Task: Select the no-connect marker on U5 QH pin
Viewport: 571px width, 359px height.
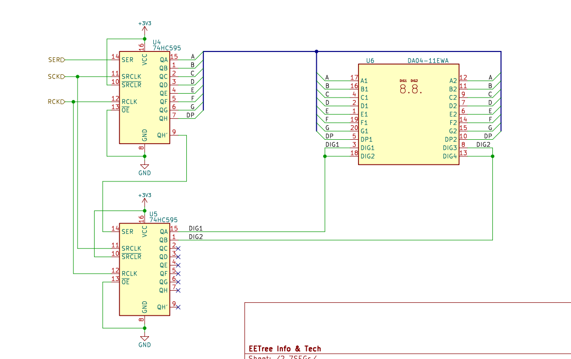Action: coord(178,291)
